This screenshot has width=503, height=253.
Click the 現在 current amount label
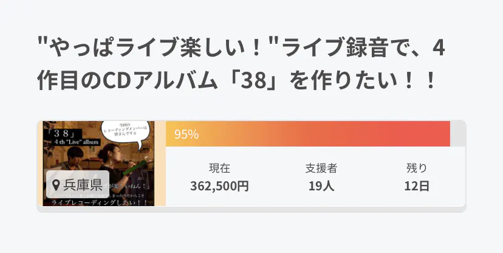click(219, 168)
